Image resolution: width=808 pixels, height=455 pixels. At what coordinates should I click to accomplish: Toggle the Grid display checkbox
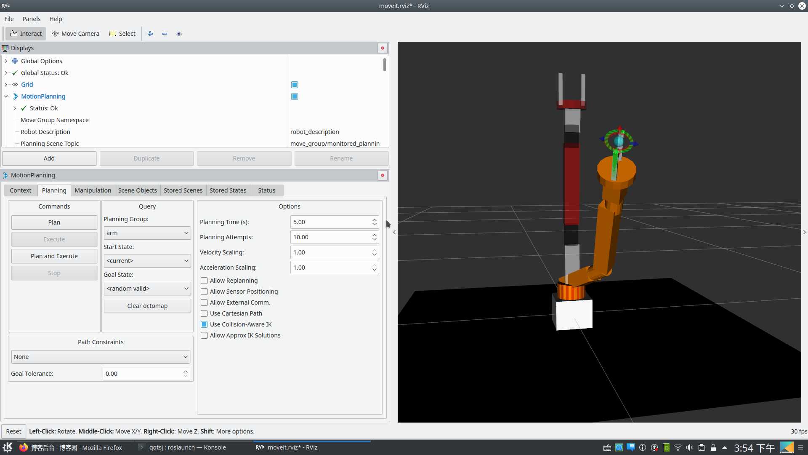pyautogui.click(x=295, y=85)
